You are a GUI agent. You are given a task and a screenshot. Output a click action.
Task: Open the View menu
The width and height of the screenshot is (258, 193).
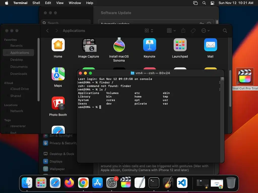pyautogui.click(x=60, y=3)
